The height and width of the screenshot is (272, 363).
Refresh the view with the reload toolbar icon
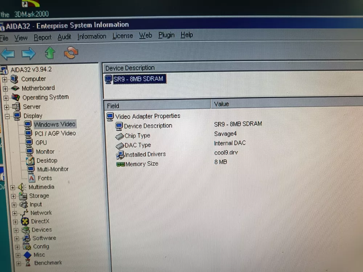click(71, 53)
